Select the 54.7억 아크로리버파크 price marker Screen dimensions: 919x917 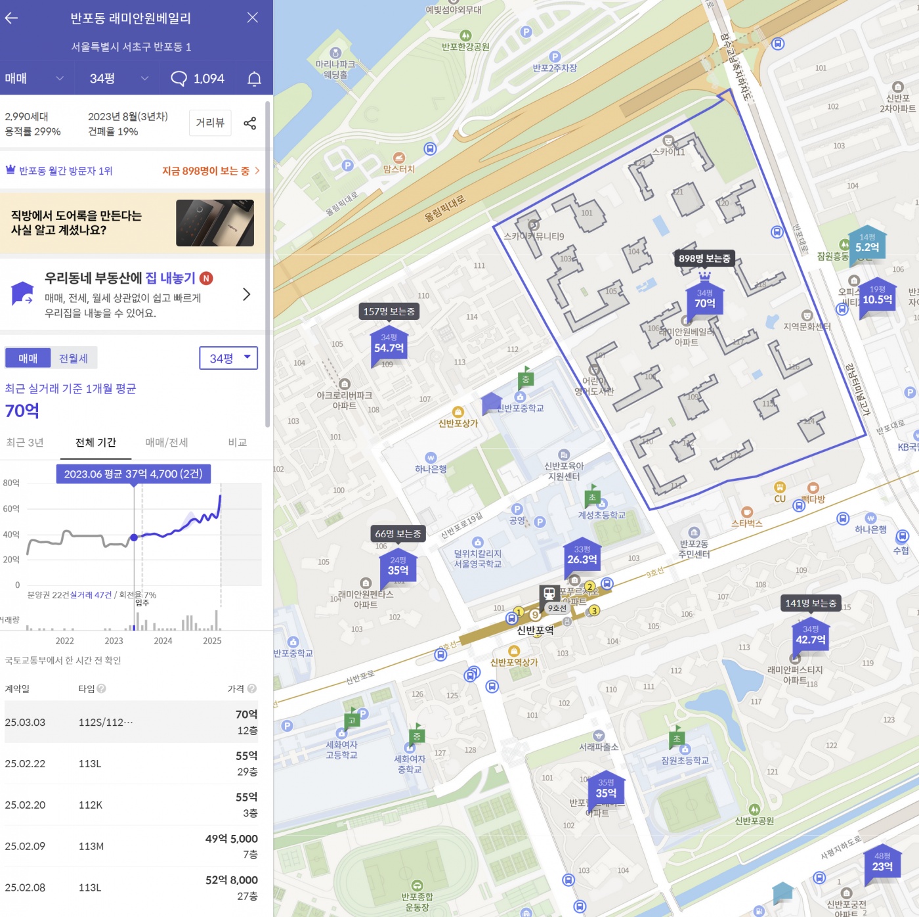pyautogui.click(x=389, y=345)
